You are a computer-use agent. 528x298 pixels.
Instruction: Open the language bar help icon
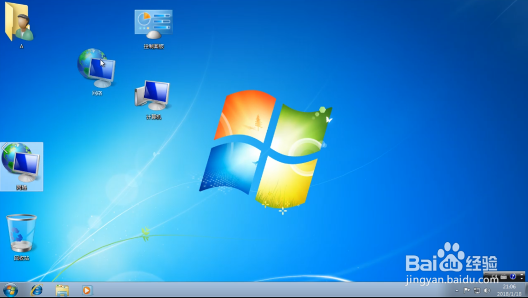[513, 276]
